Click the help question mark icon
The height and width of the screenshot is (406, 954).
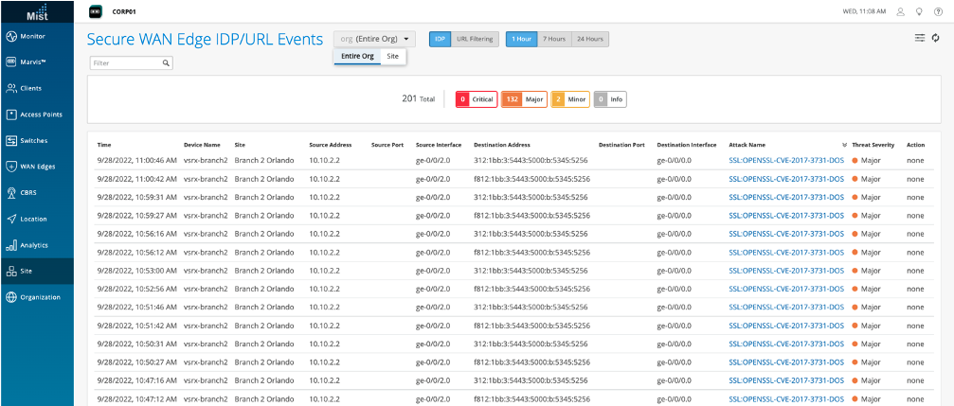tap(938, 10)
